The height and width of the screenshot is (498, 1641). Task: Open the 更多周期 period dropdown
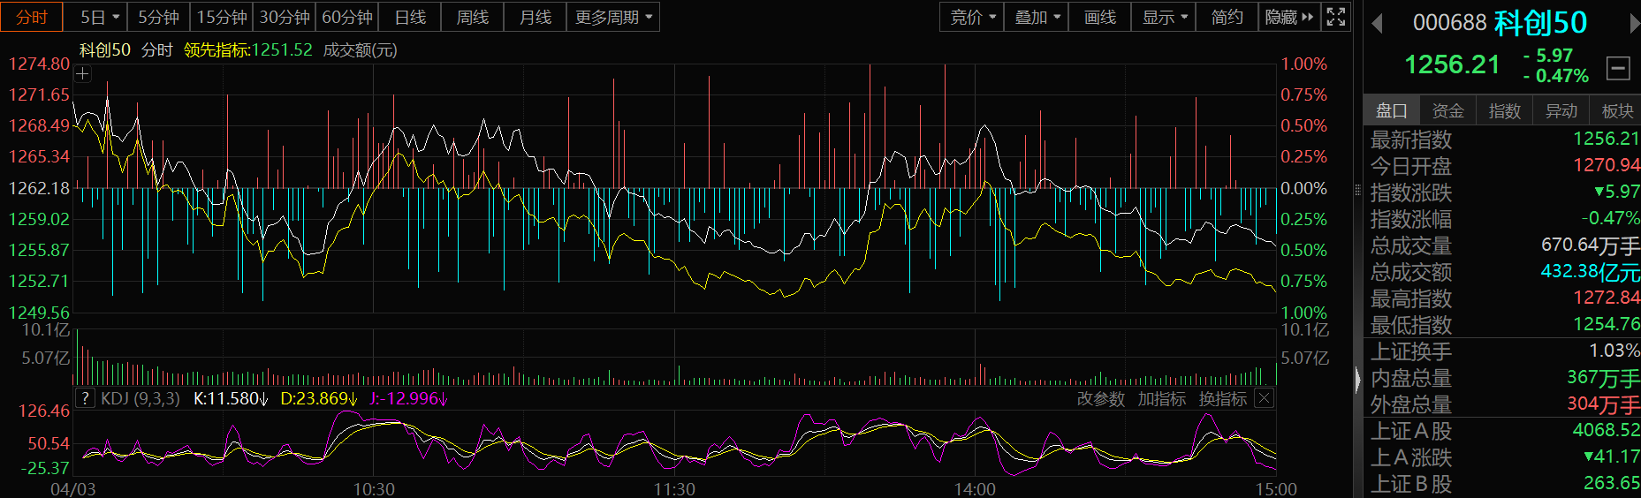(x=613, y=17)
